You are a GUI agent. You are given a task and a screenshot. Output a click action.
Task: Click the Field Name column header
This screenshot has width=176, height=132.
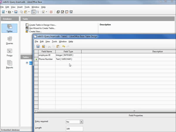(47, 51)
